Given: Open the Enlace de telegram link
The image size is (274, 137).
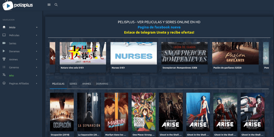Looking at the screenshot, I should 159,33.
